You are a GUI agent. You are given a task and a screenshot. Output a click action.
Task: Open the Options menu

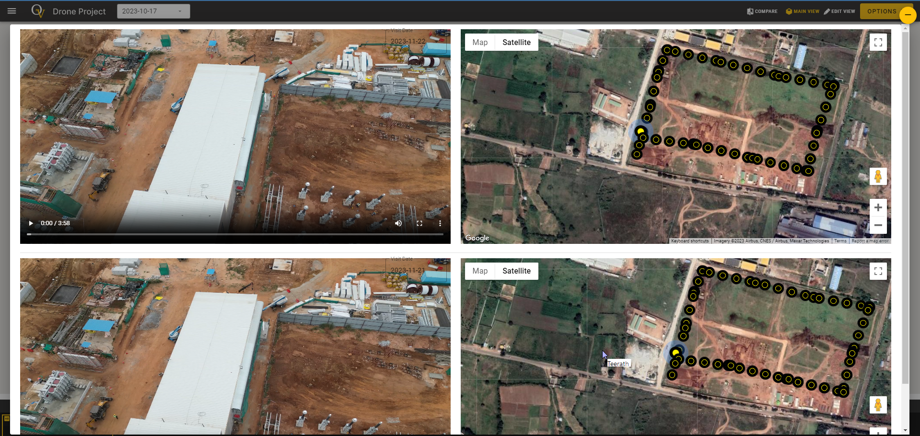coord(881,11)
